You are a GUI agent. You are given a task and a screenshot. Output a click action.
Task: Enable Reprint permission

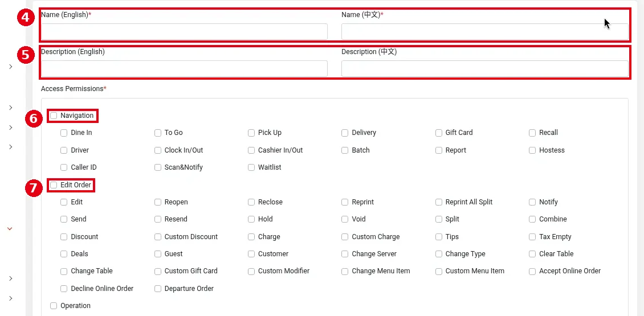tap(345, 202)
